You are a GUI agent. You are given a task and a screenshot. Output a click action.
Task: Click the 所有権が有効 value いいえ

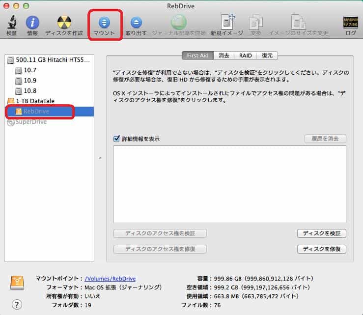tap(92, 296)
